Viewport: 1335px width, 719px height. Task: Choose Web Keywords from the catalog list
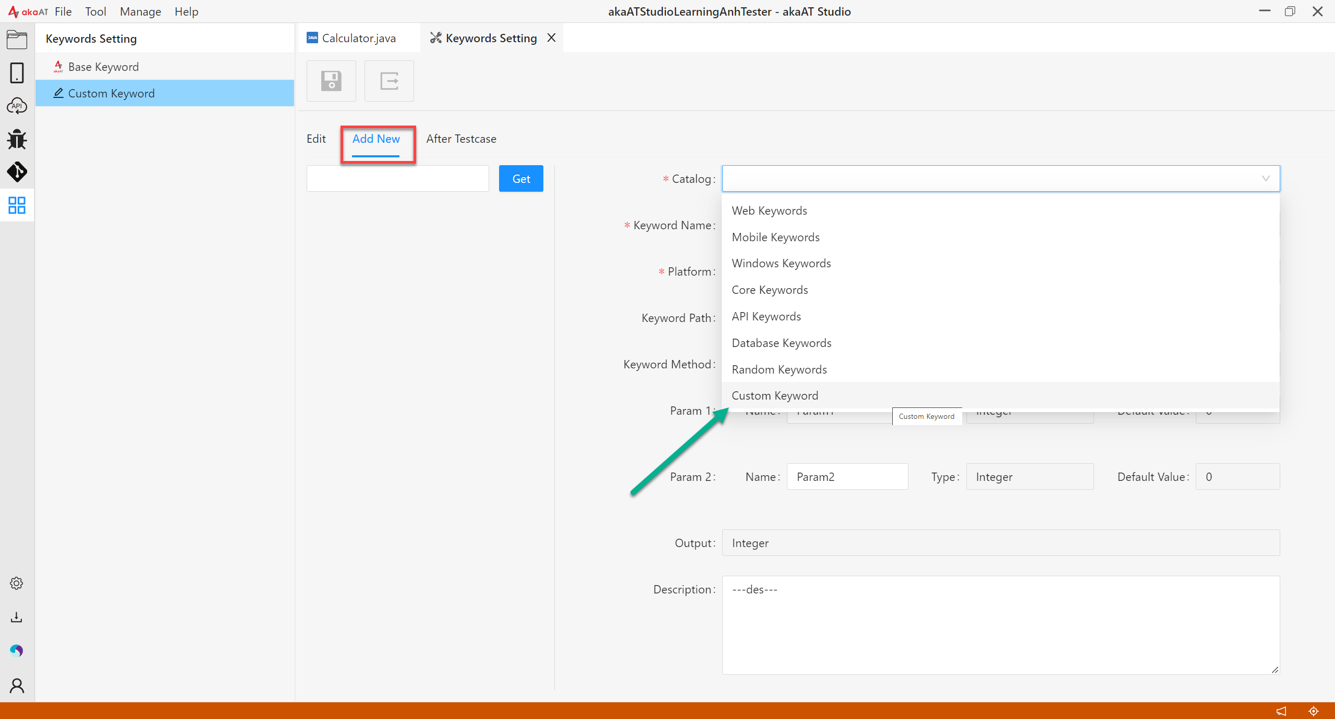point(1001,210)
